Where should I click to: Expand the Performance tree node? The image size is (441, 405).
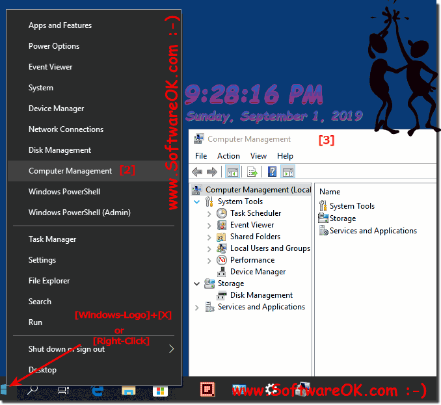209,261
